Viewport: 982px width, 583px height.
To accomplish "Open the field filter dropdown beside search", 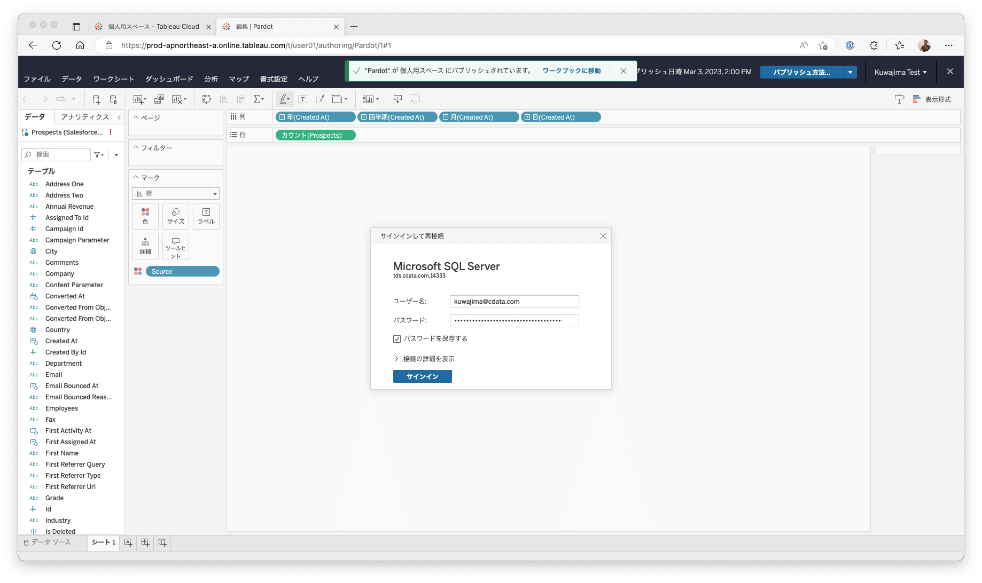I will pyautogui.click(x=99, y=155).
